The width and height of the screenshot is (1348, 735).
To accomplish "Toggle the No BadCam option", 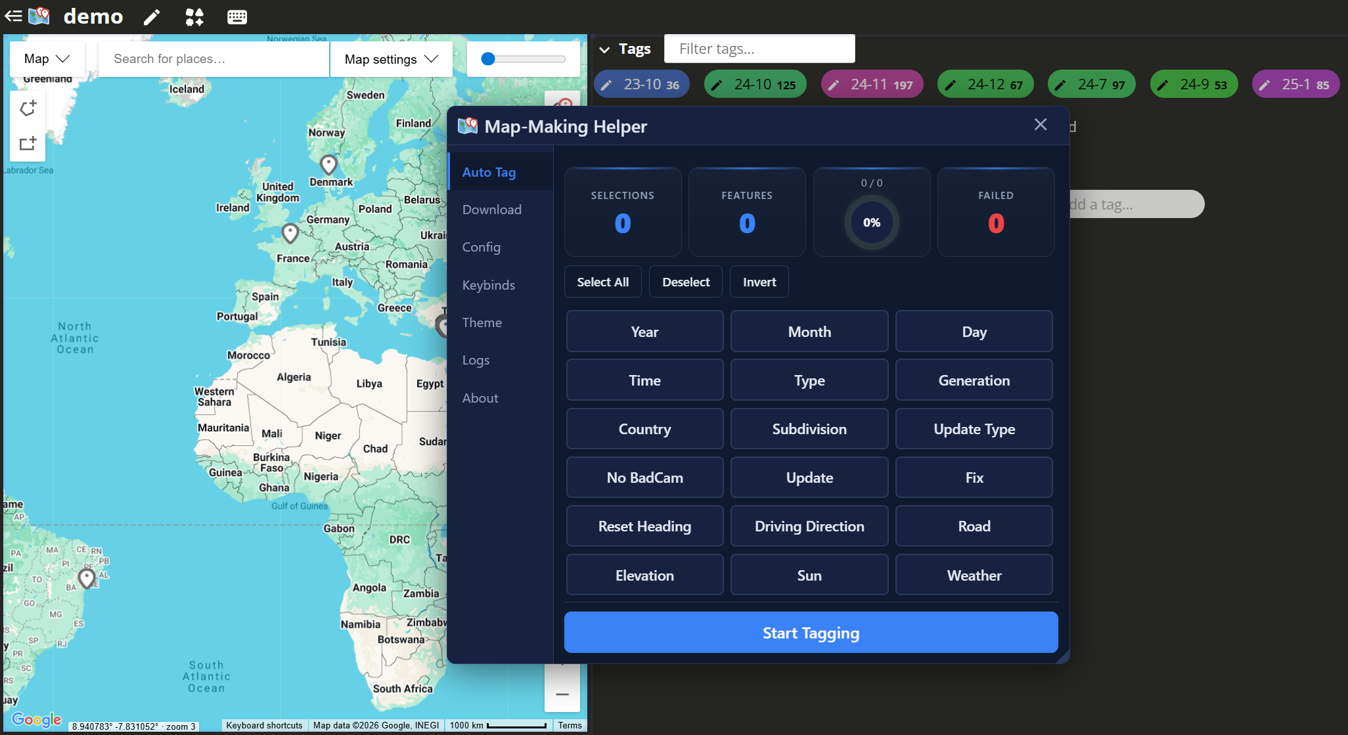I will 644,478.
